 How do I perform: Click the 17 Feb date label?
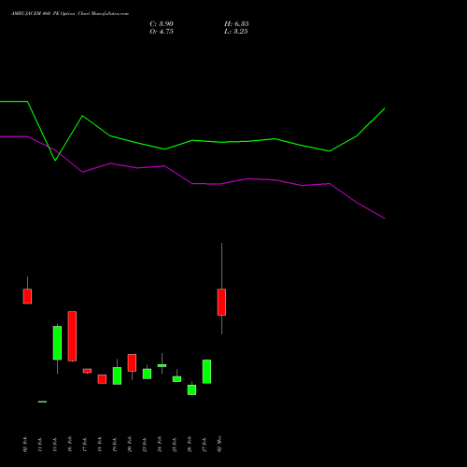point(85,445)
